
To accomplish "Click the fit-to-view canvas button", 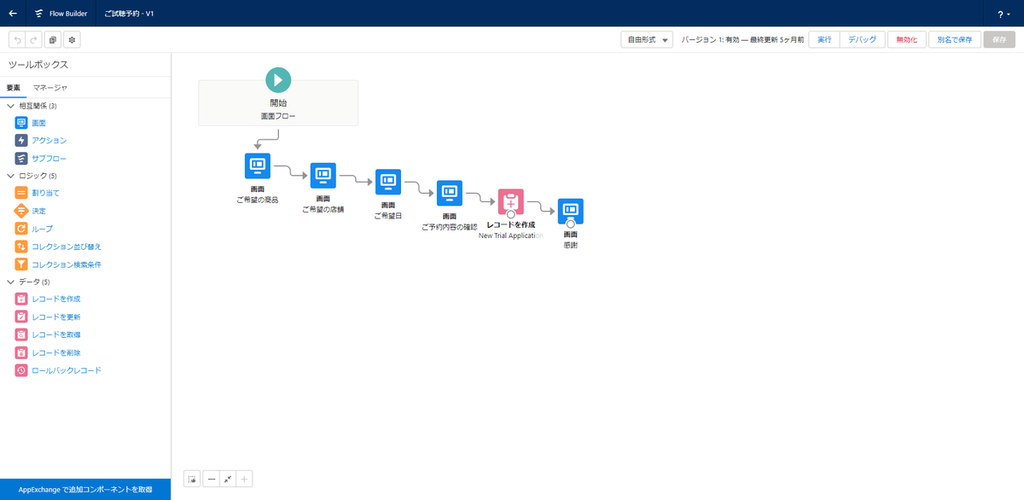I will click(x=228, y=480).
